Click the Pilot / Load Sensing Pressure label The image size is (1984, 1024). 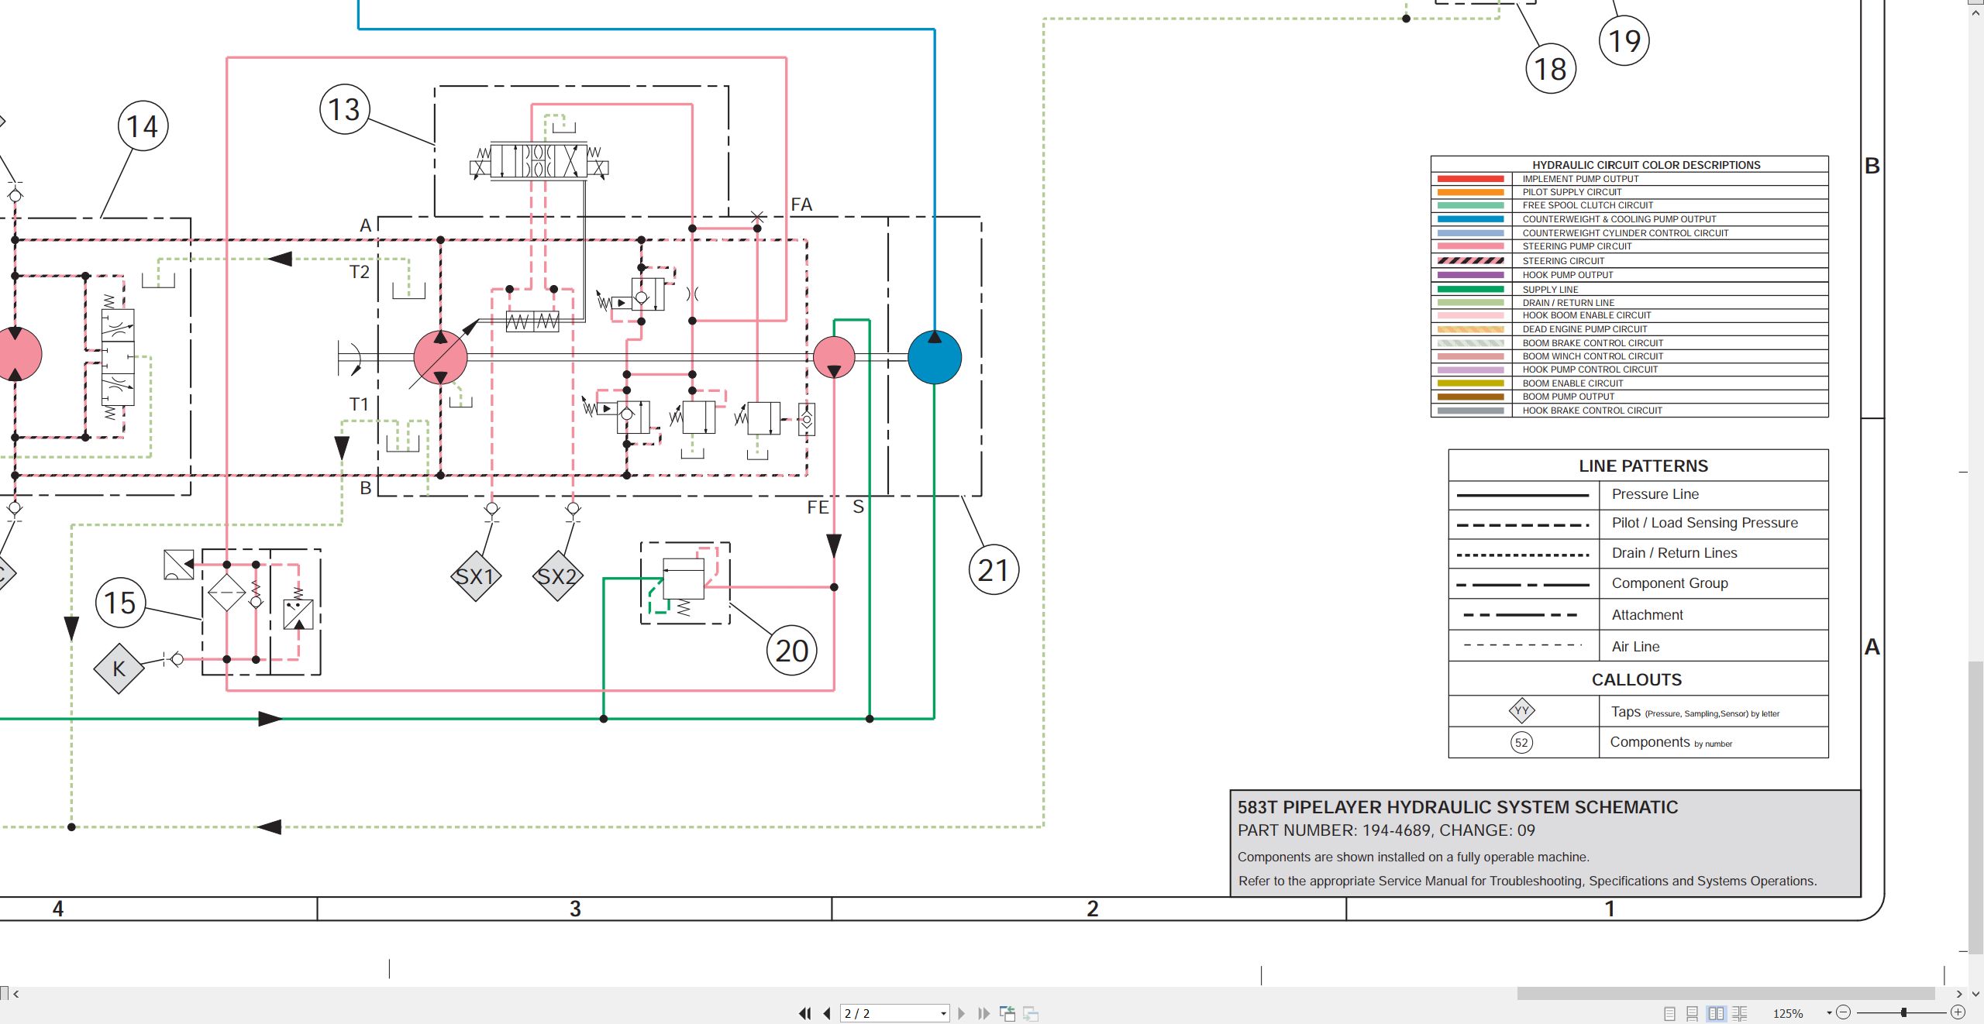[1704, 523]
